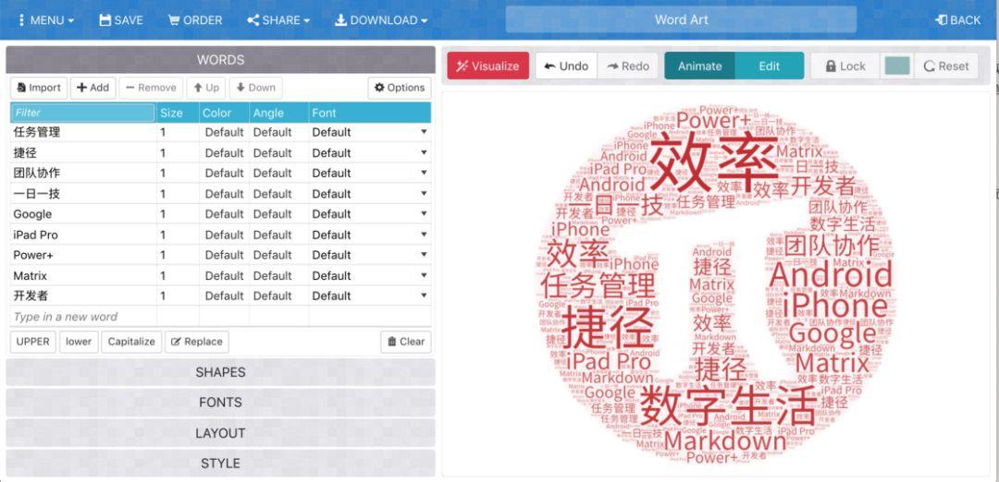Sort by the Size column header
The width and height of the screenshot is (999, 482).
pos(171,114)
